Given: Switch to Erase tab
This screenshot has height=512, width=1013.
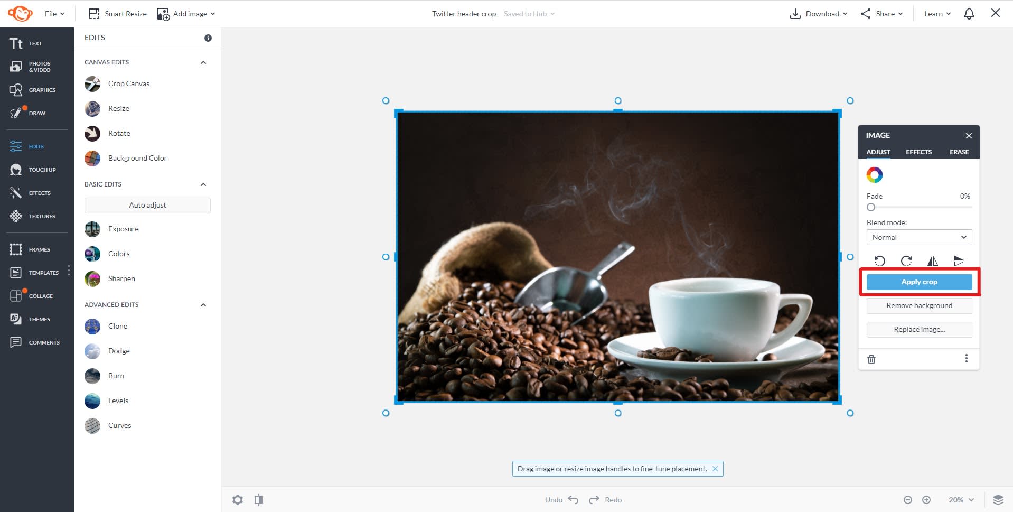Looking at the screenshot, I should pyautogui.click(x=959, y=152).
